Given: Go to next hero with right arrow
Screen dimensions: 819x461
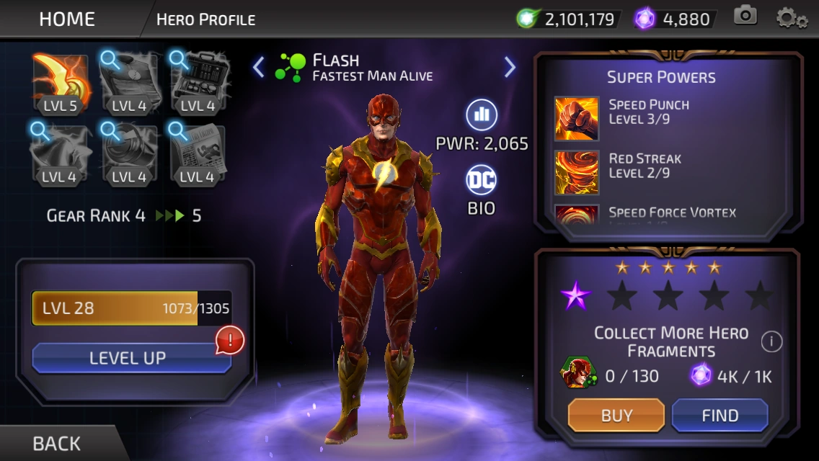Looking at the screenshot, I should (510, 67).
